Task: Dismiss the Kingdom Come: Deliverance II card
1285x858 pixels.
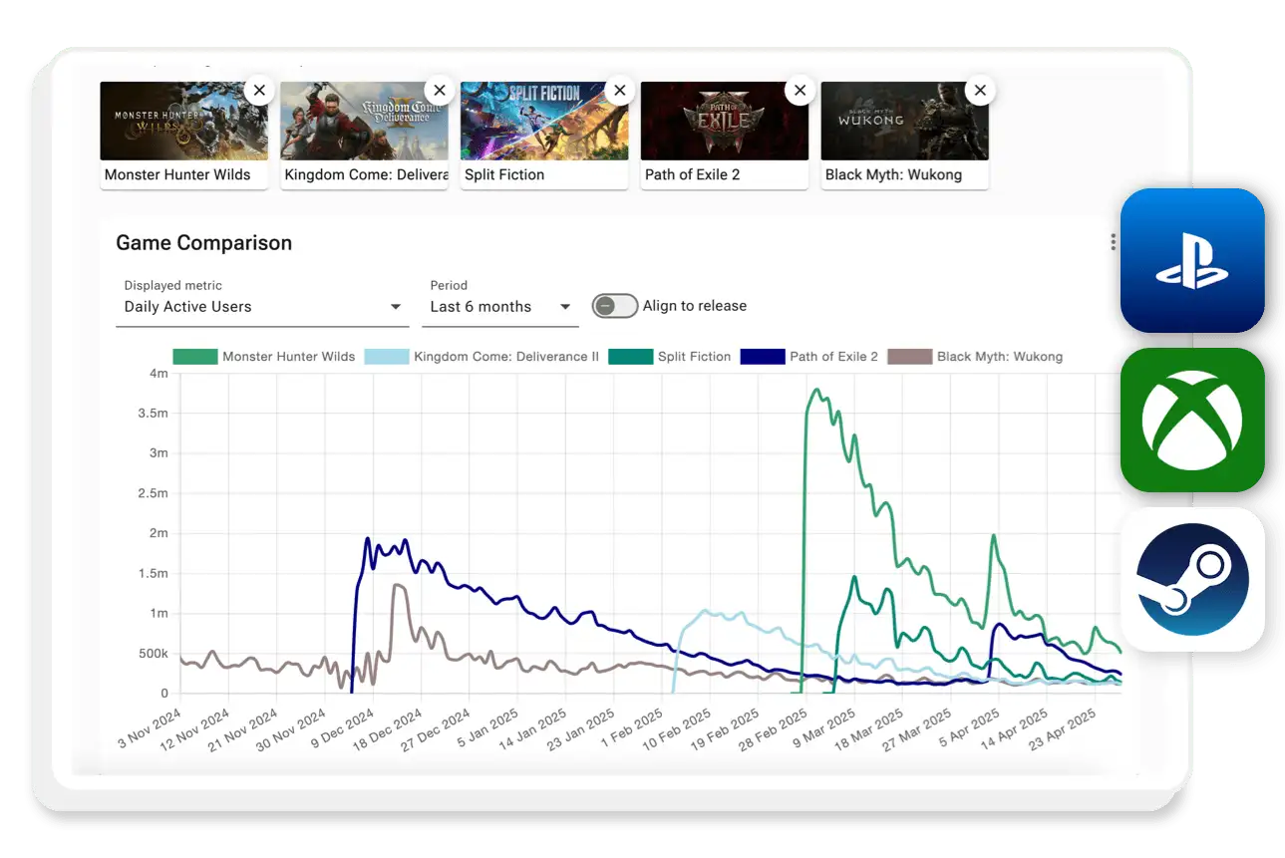Action: click(440, 90)
